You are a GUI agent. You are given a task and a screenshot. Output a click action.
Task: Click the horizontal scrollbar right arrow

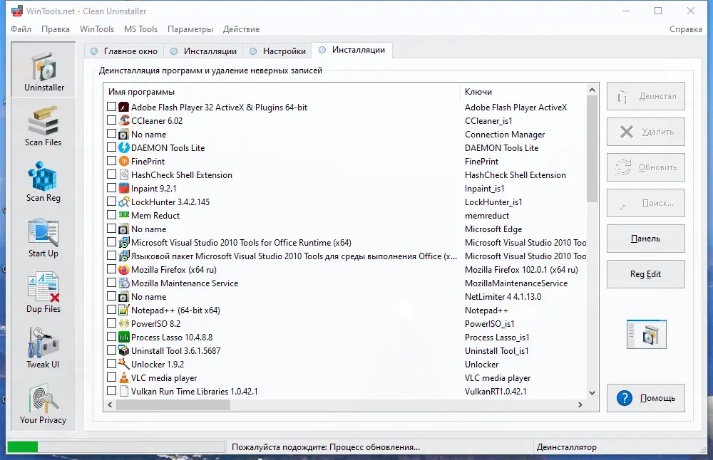(580, 404)
